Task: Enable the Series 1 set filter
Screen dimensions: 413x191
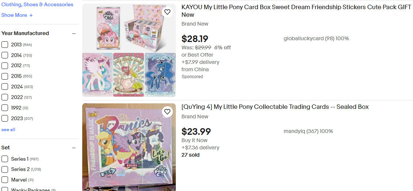Action: (5, 159)
